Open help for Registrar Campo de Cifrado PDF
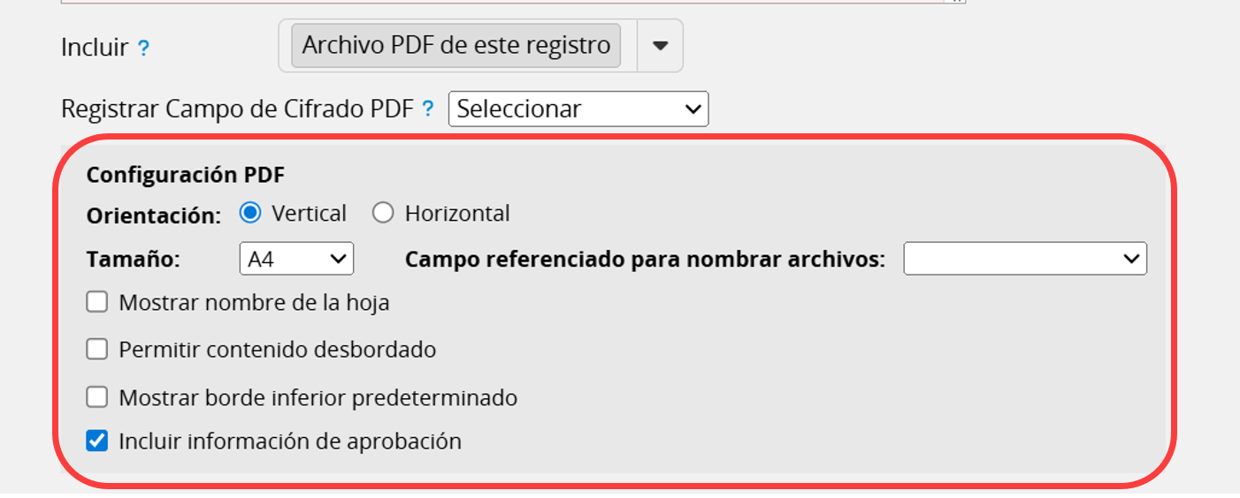The height and width of the screenshot is (498, 1240). [x=428, y=109]
